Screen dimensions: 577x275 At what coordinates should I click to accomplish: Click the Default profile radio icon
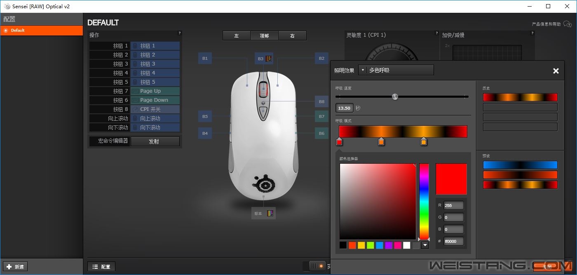[x=6, y=31]
